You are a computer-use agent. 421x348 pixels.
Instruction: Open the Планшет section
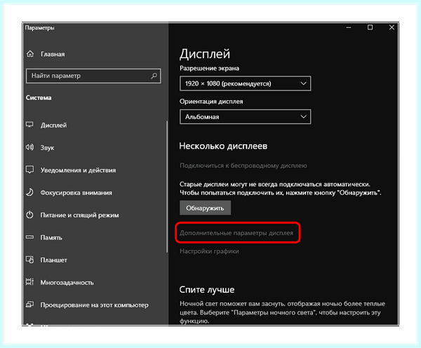[x=54, y=260]
